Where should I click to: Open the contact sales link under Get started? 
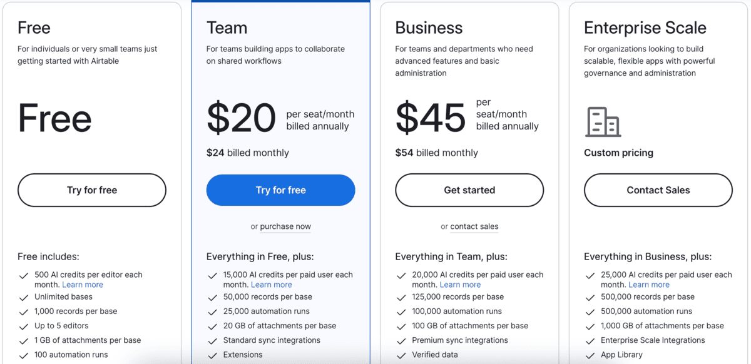pyautogui.click(x=474, y=226)
